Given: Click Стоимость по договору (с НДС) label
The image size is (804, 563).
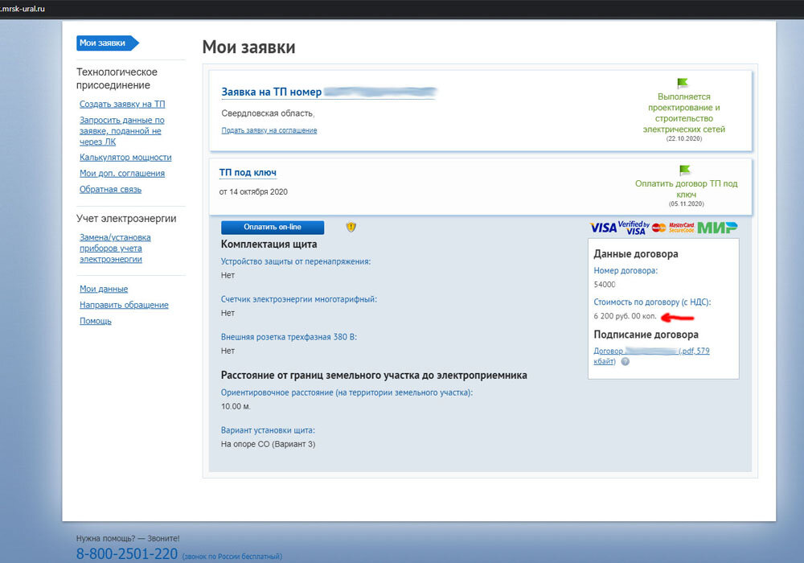Looking at the screenshot, I should click(x=652, y=302).
